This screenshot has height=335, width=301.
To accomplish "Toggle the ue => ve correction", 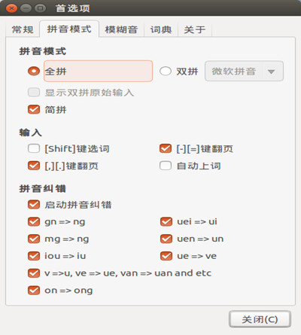I will coord(166,256).
